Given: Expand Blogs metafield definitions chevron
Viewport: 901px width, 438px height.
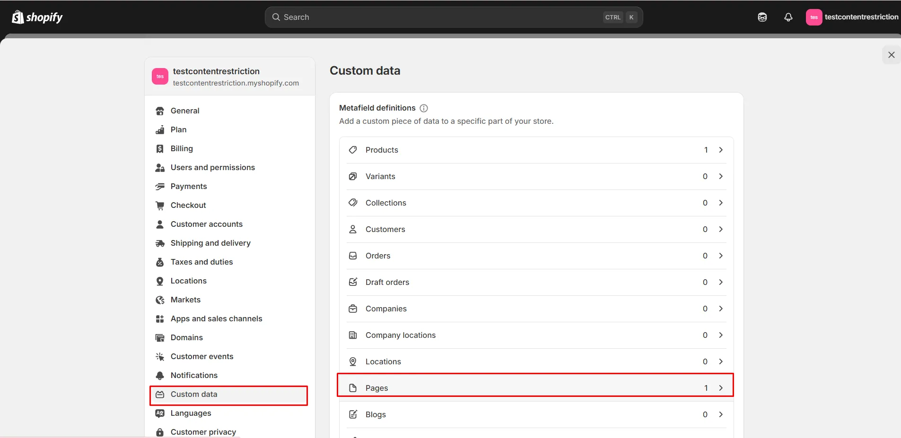Looking at the screenshot, I should [x=721, y=414].
